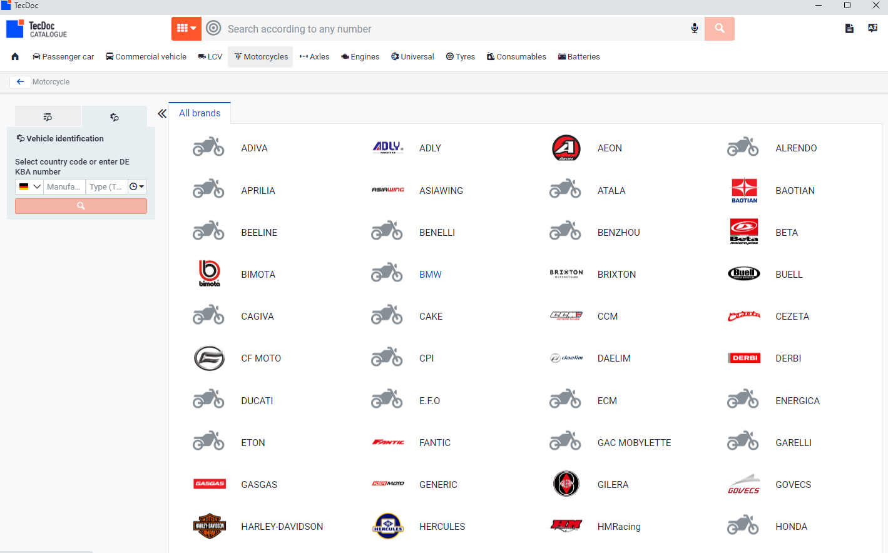The height and width of the screenshot is (553, 888).
Task: Click the orange search magnifier button
Action: (720, 29)
